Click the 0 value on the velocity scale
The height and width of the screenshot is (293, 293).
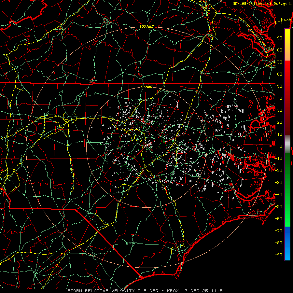281,146
